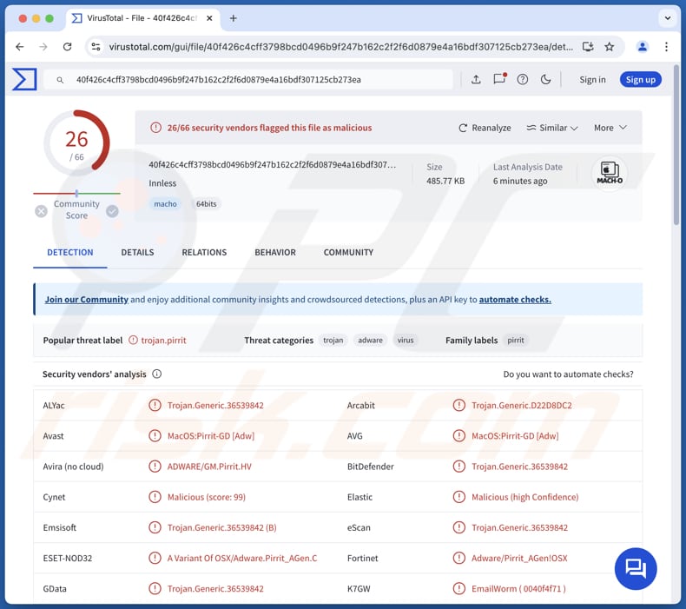Screen dimensions: 686x609
Task: Click the alert icon next to trojan.pirrit
Action: (x=134, y=341)
